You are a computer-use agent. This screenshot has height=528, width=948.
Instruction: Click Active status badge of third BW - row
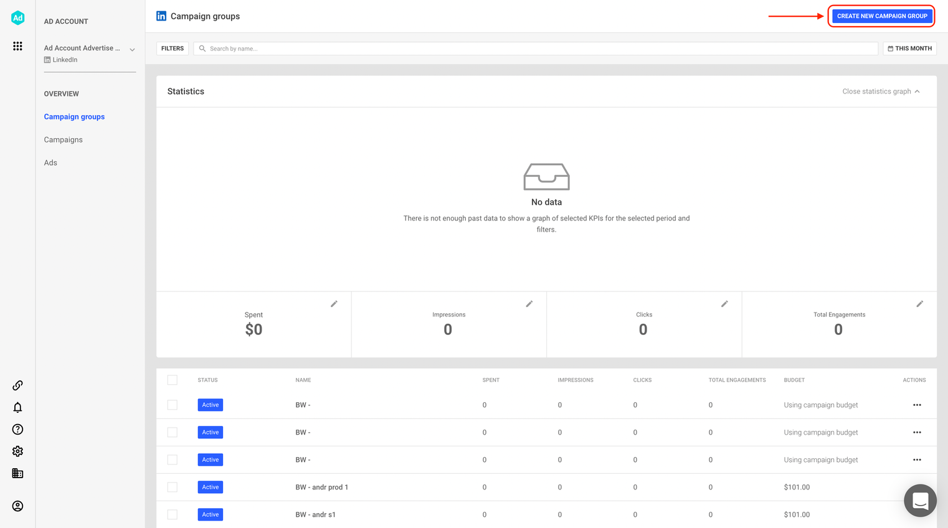211,460
